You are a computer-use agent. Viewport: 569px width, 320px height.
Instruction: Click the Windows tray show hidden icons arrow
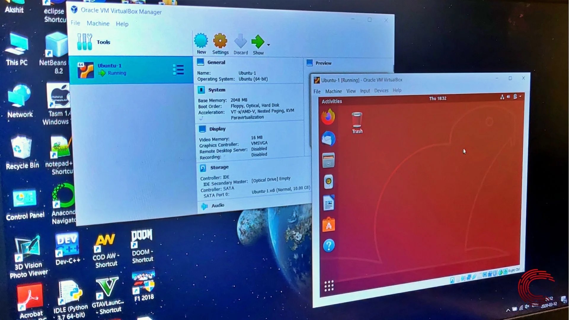coord(508,310)
